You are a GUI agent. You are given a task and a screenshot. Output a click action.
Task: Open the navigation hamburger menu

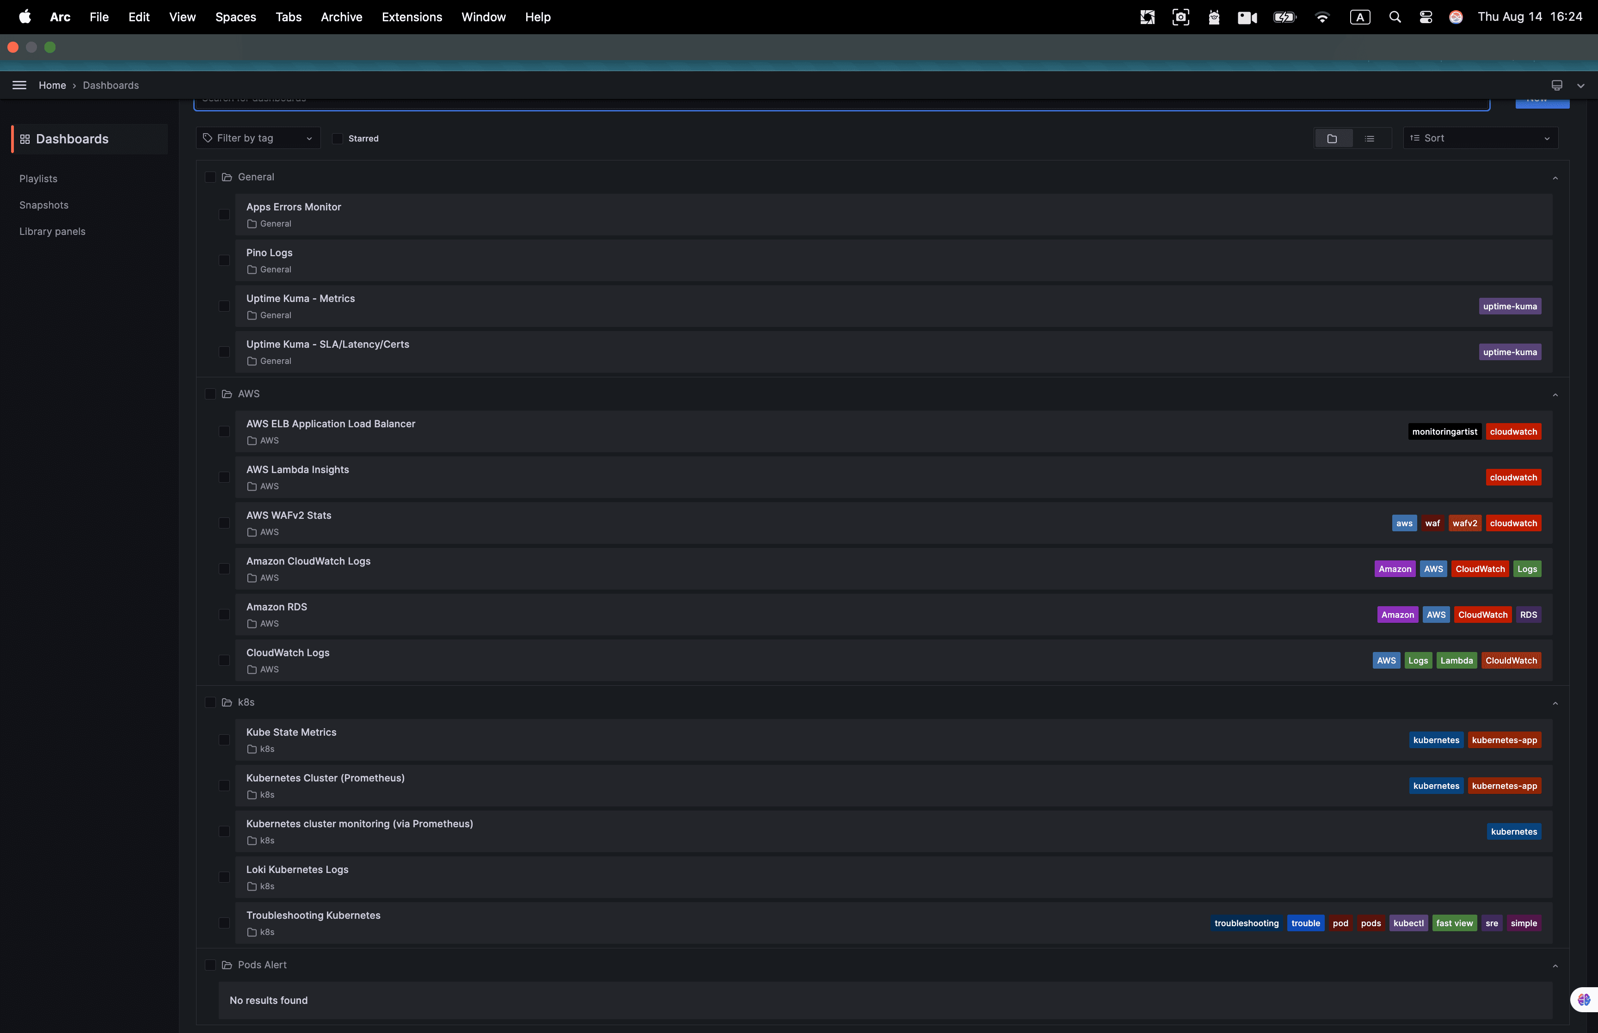(19, 85)
